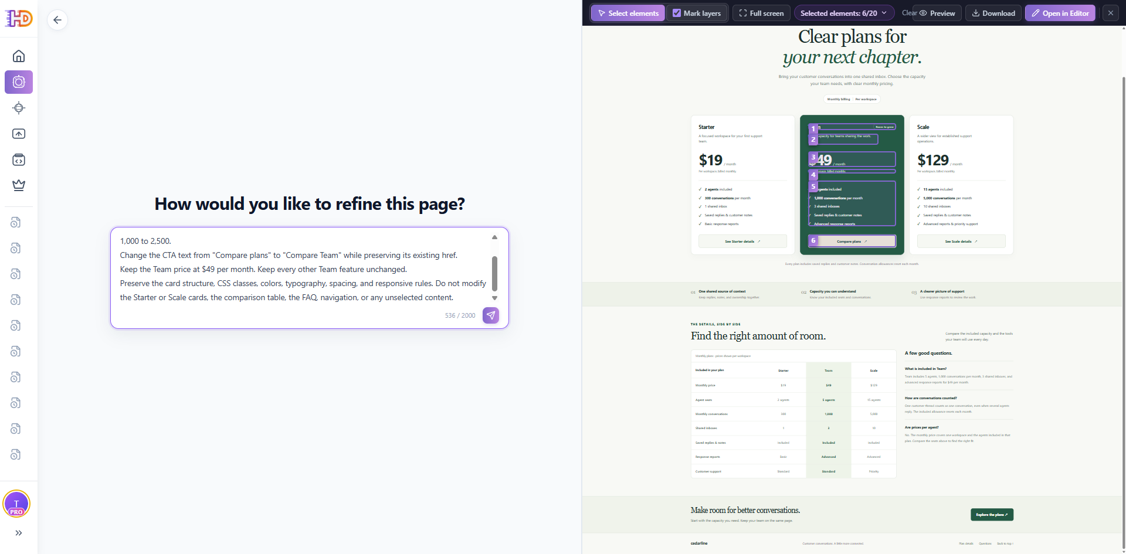This screenshot has width=1126, height=554.
Task: Click the Back to top footer link
Action: click(1005, 543)
